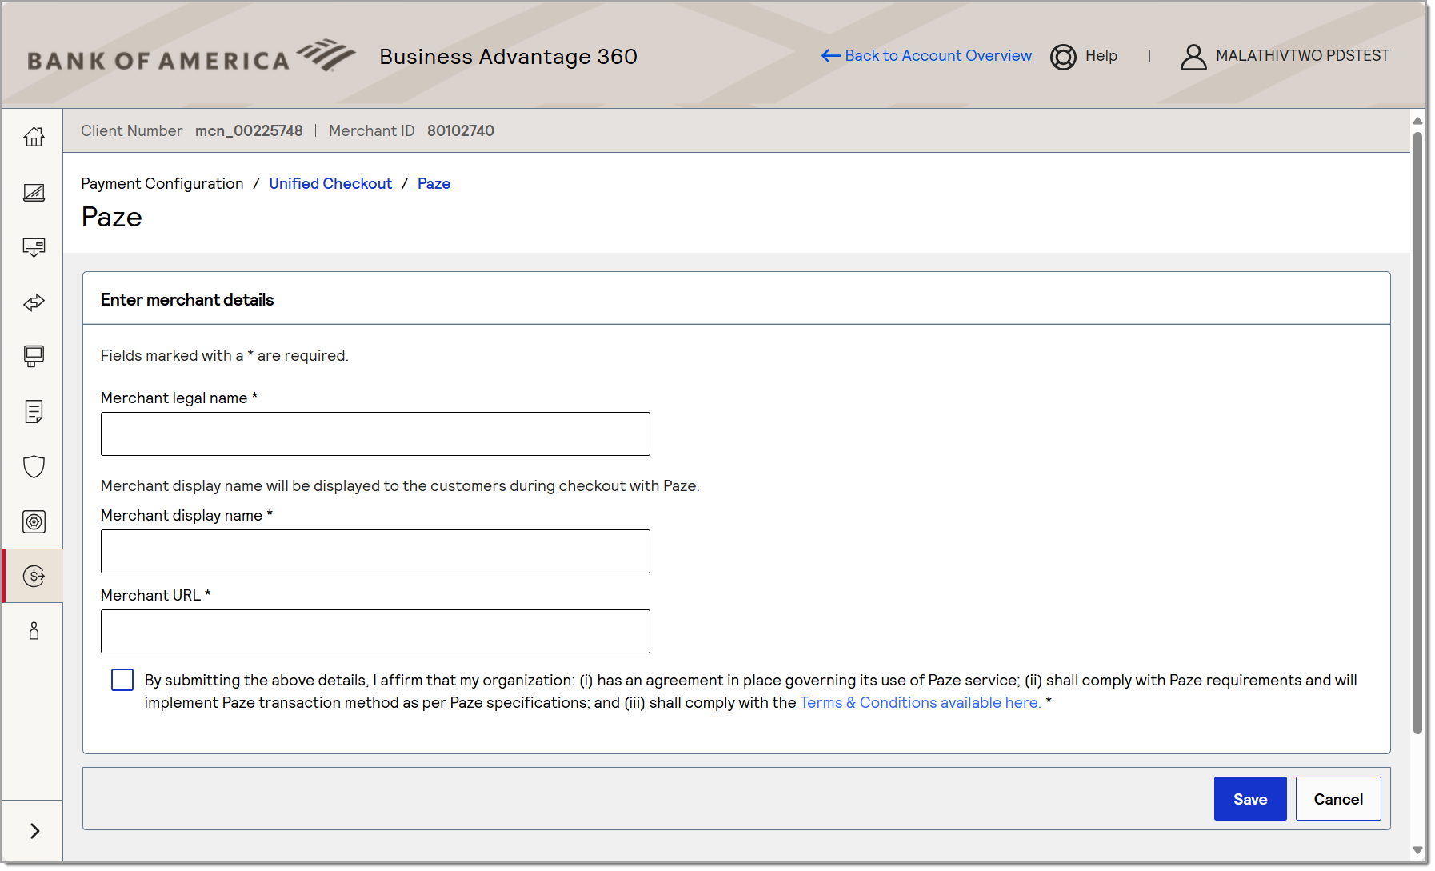Open the Terms & Conditions link
Viewport: 1435px width, 871px height.
click(920, 702)
